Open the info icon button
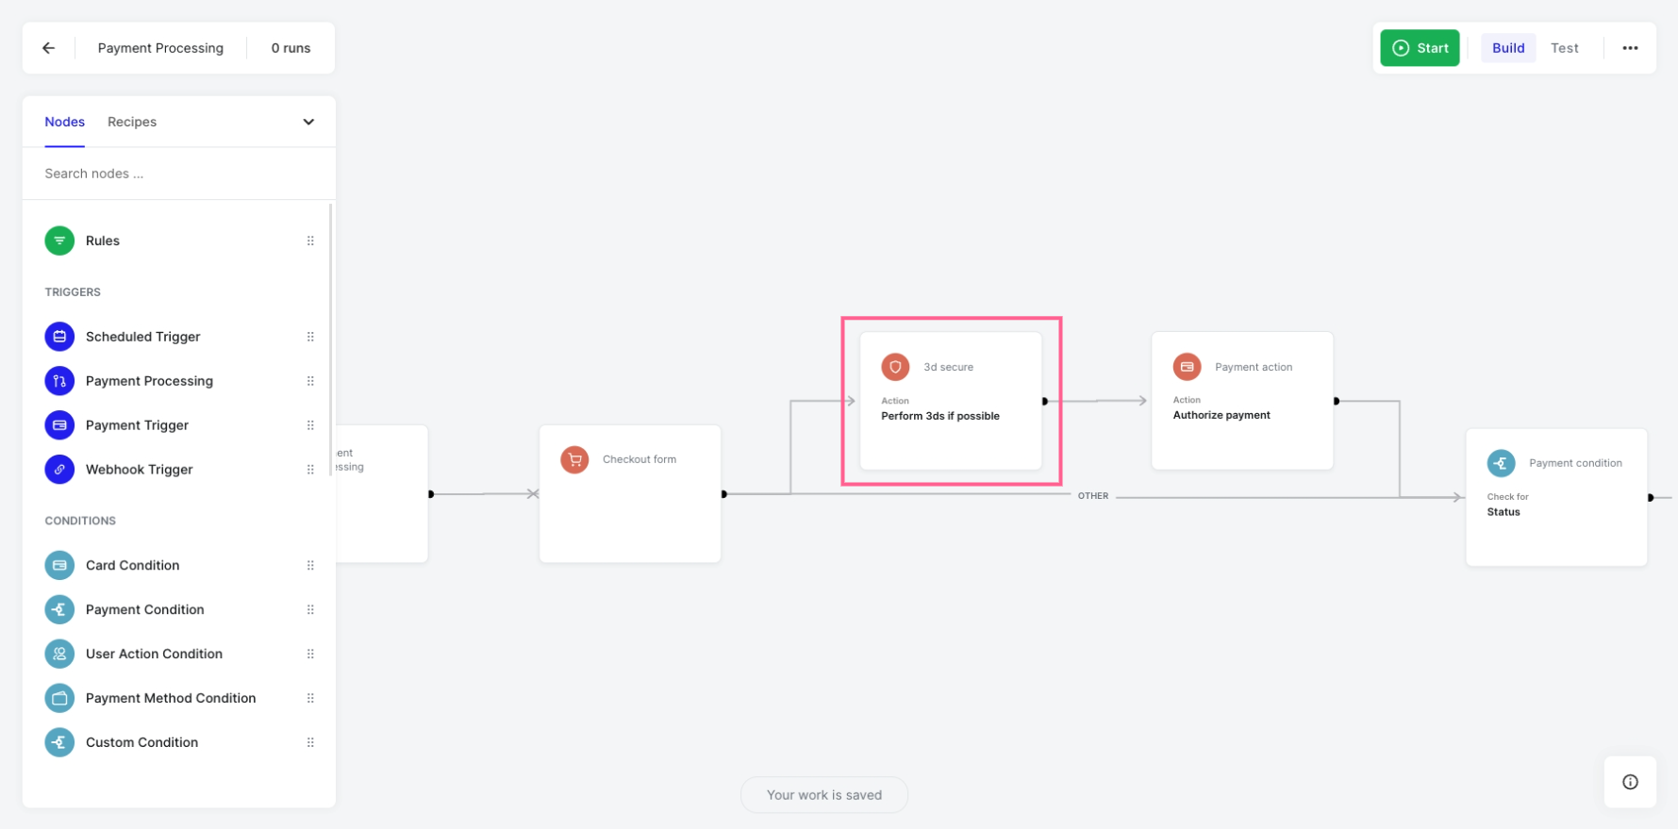Screen dimensions: 1678x829 tap(1630, 782)
